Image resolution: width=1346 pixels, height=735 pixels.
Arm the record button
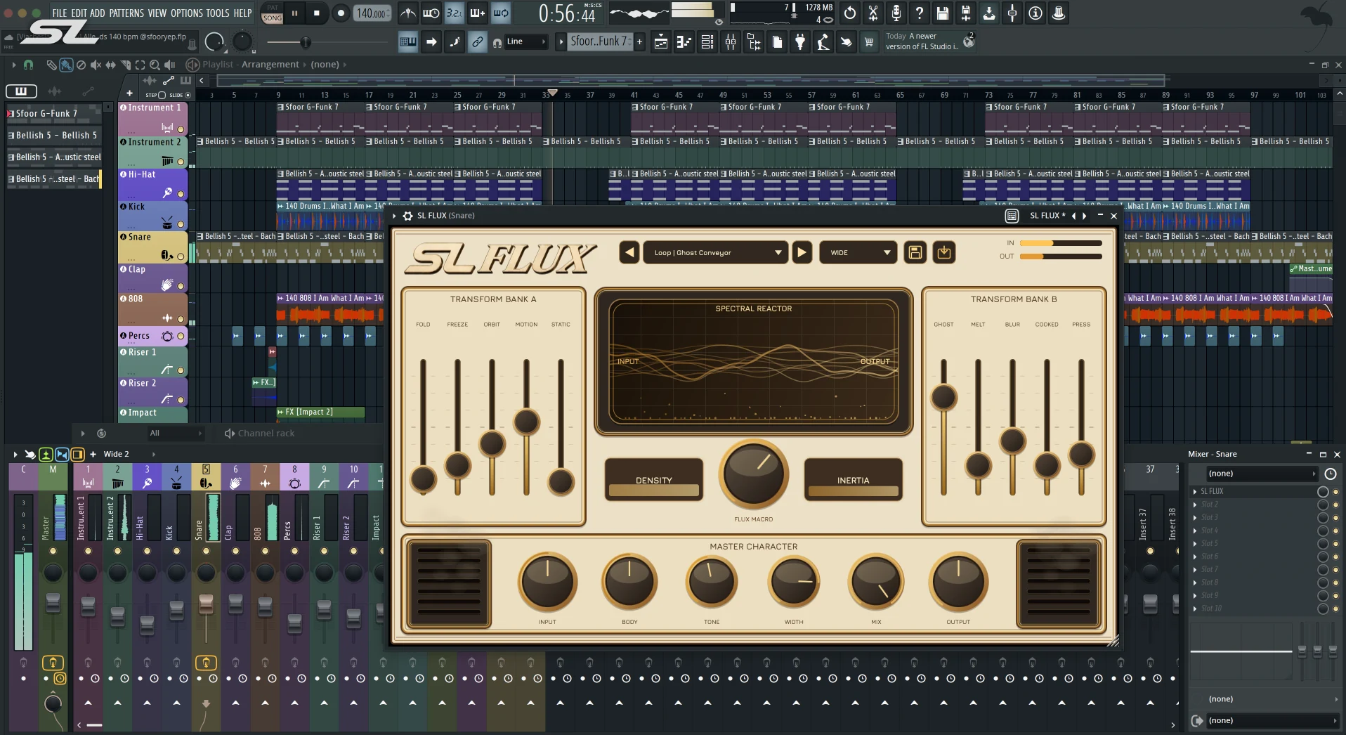coord(341,13)
